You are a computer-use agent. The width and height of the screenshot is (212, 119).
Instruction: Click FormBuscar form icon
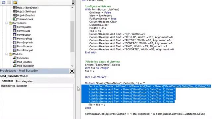tap(15, 35)
